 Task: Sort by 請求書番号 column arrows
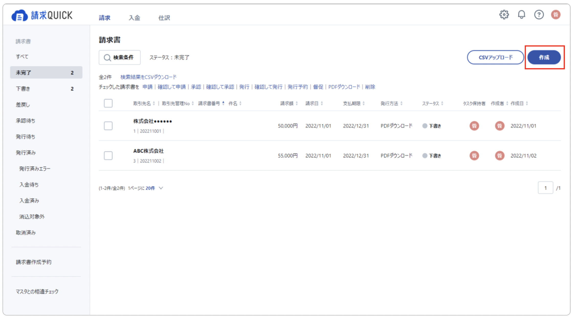(x=223, y=103)
